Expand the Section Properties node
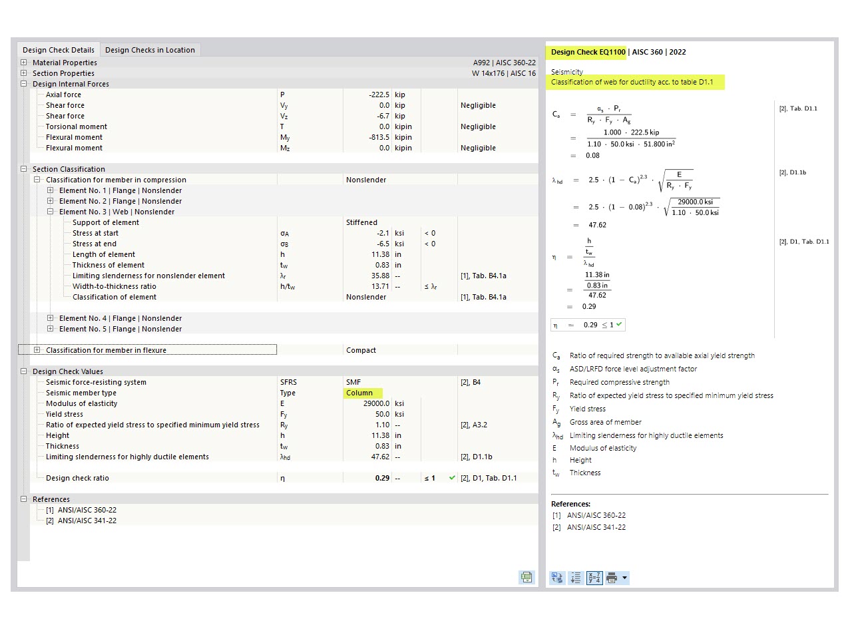 pyautogui.click(x=23, y=73)
